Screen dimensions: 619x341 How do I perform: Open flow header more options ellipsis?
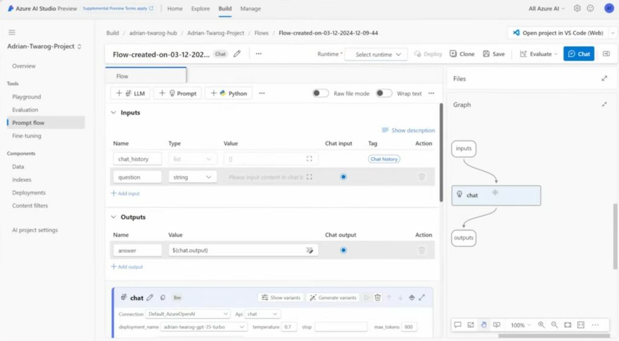coord(259,54)
